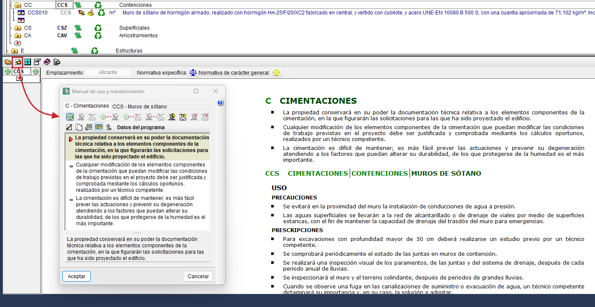Viewport: 595px width, 307px height.
Task: Click the single house (project data) icon
Action: [x=92, y=117]
